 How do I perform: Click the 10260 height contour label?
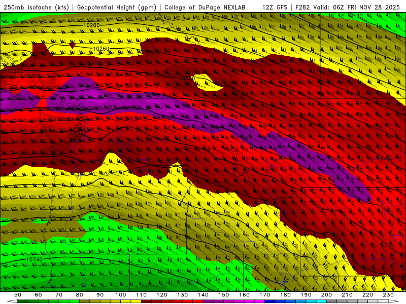click(101, 49)
